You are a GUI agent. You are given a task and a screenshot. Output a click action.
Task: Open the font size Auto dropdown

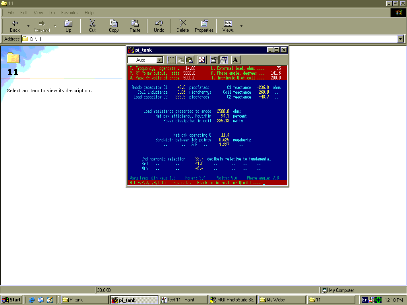click(160, 60)
